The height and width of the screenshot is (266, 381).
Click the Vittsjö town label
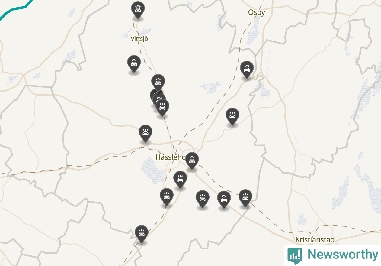[x=139, y=39]
